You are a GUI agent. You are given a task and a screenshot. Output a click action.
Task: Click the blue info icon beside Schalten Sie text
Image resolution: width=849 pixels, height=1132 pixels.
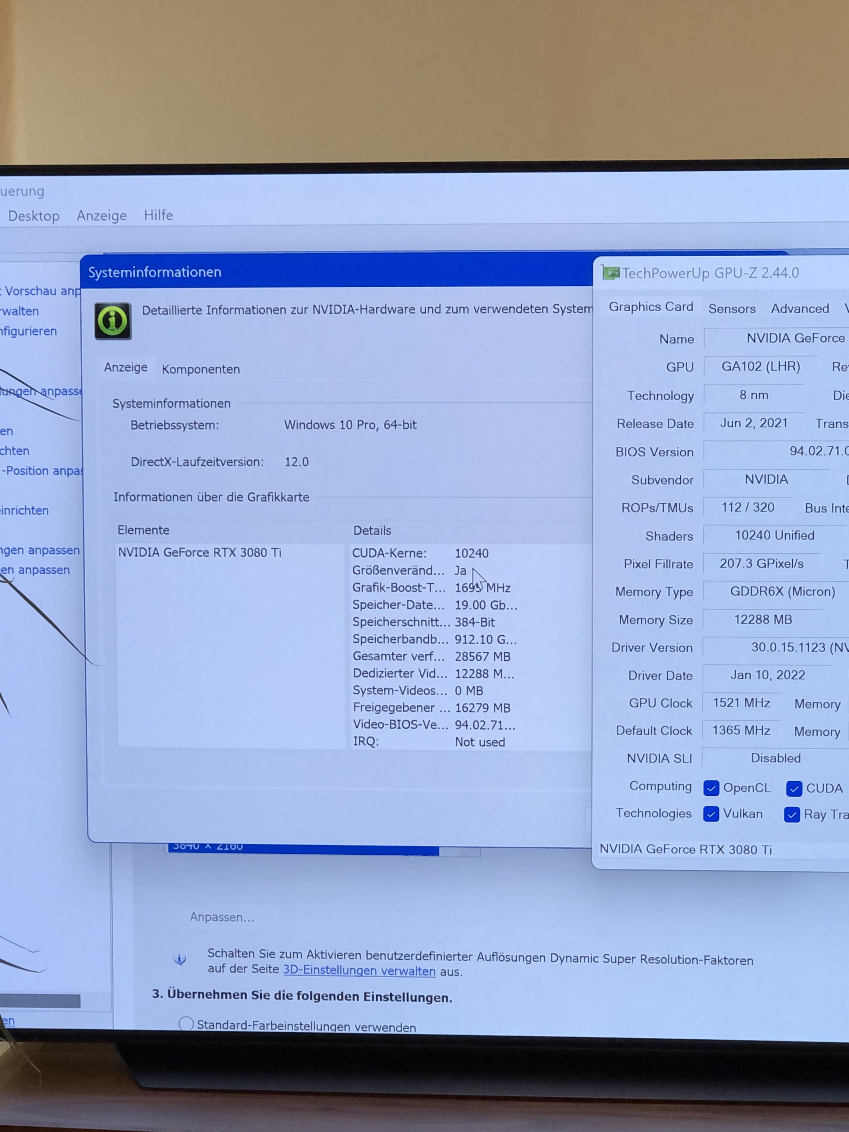[x=180, y=959]
